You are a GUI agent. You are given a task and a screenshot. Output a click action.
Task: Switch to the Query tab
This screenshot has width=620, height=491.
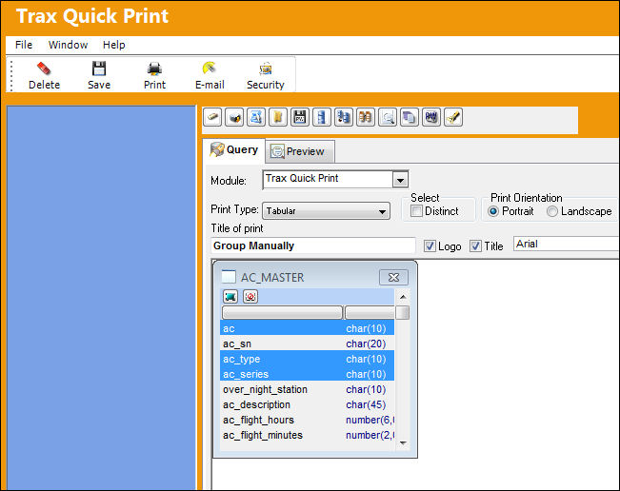(x=234, y=150)
